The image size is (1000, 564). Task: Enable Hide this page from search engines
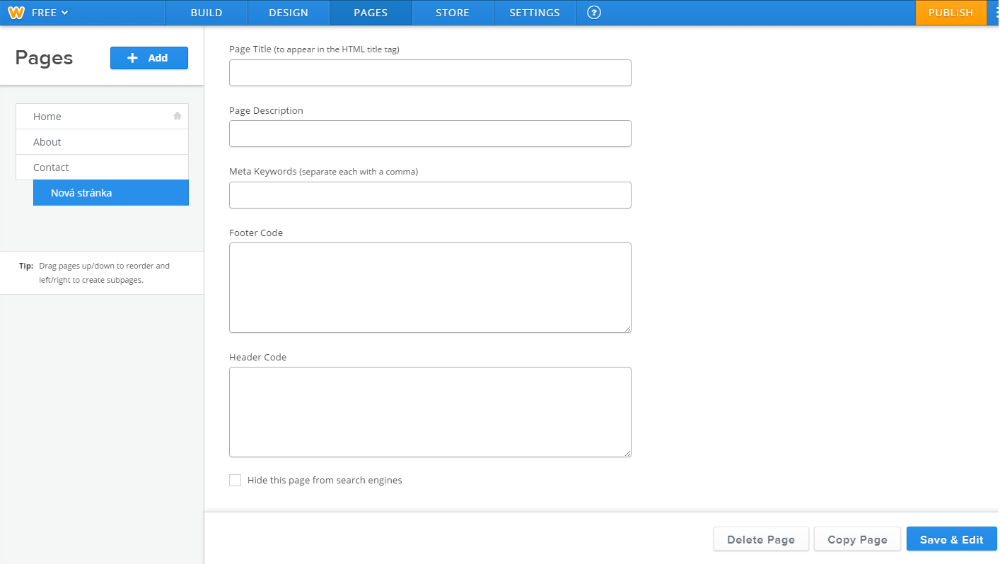pos(236,481)
